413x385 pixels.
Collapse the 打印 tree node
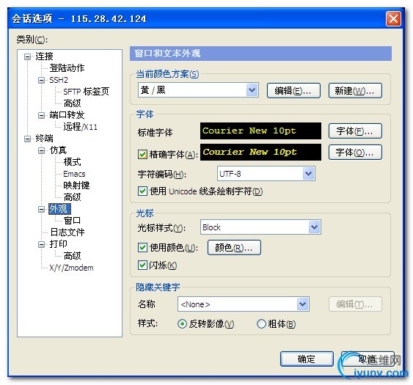41,244
